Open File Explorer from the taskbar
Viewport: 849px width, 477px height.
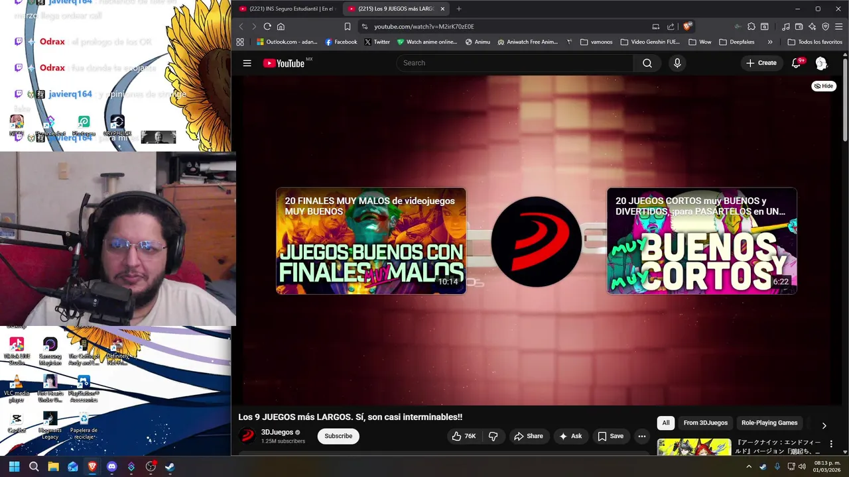[53, 466]
